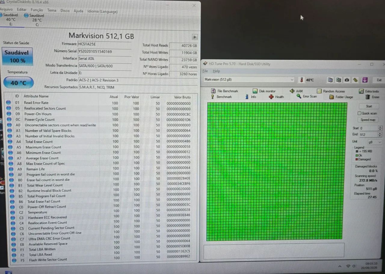Select the Error Scan tab
The height and width of the screenshot is (274, 385).
click(306, 96)
